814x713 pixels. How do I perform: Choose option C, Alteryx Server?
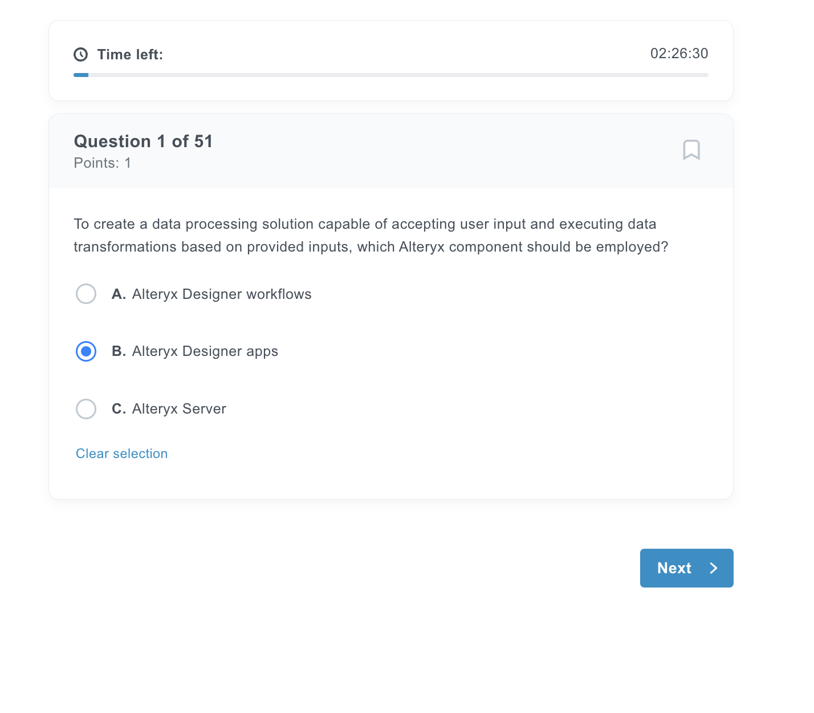tap(86, 409)
